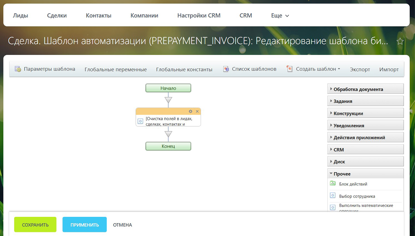This screenshot has width=415, height=236.
Task: Select the Начало block in the diagram
Action: 168,88
